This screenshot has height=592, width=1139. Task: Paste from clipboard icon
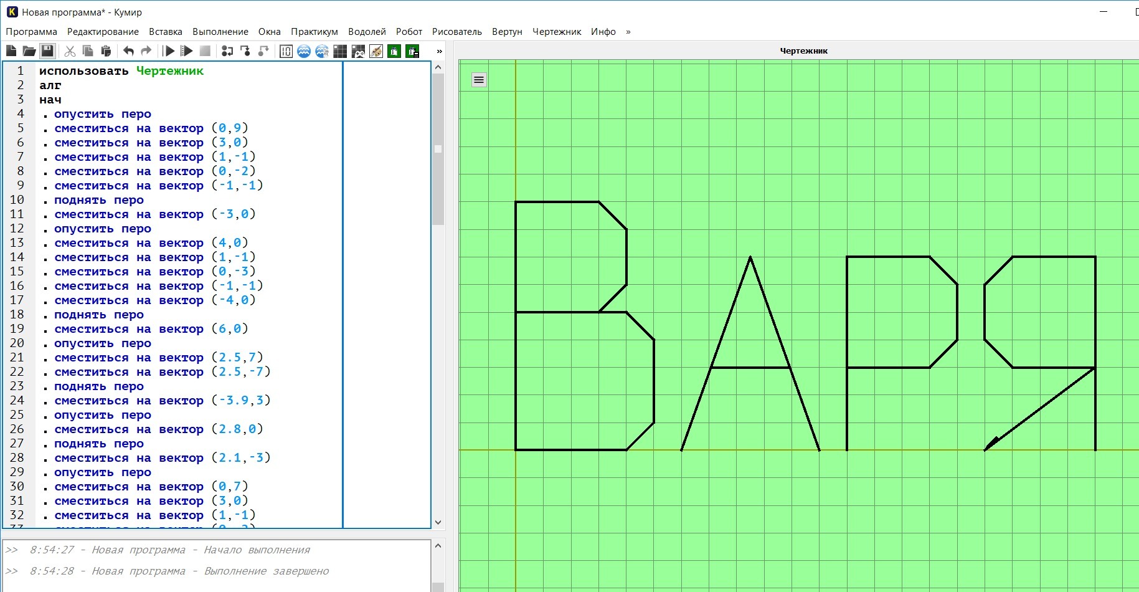[106, 51]
